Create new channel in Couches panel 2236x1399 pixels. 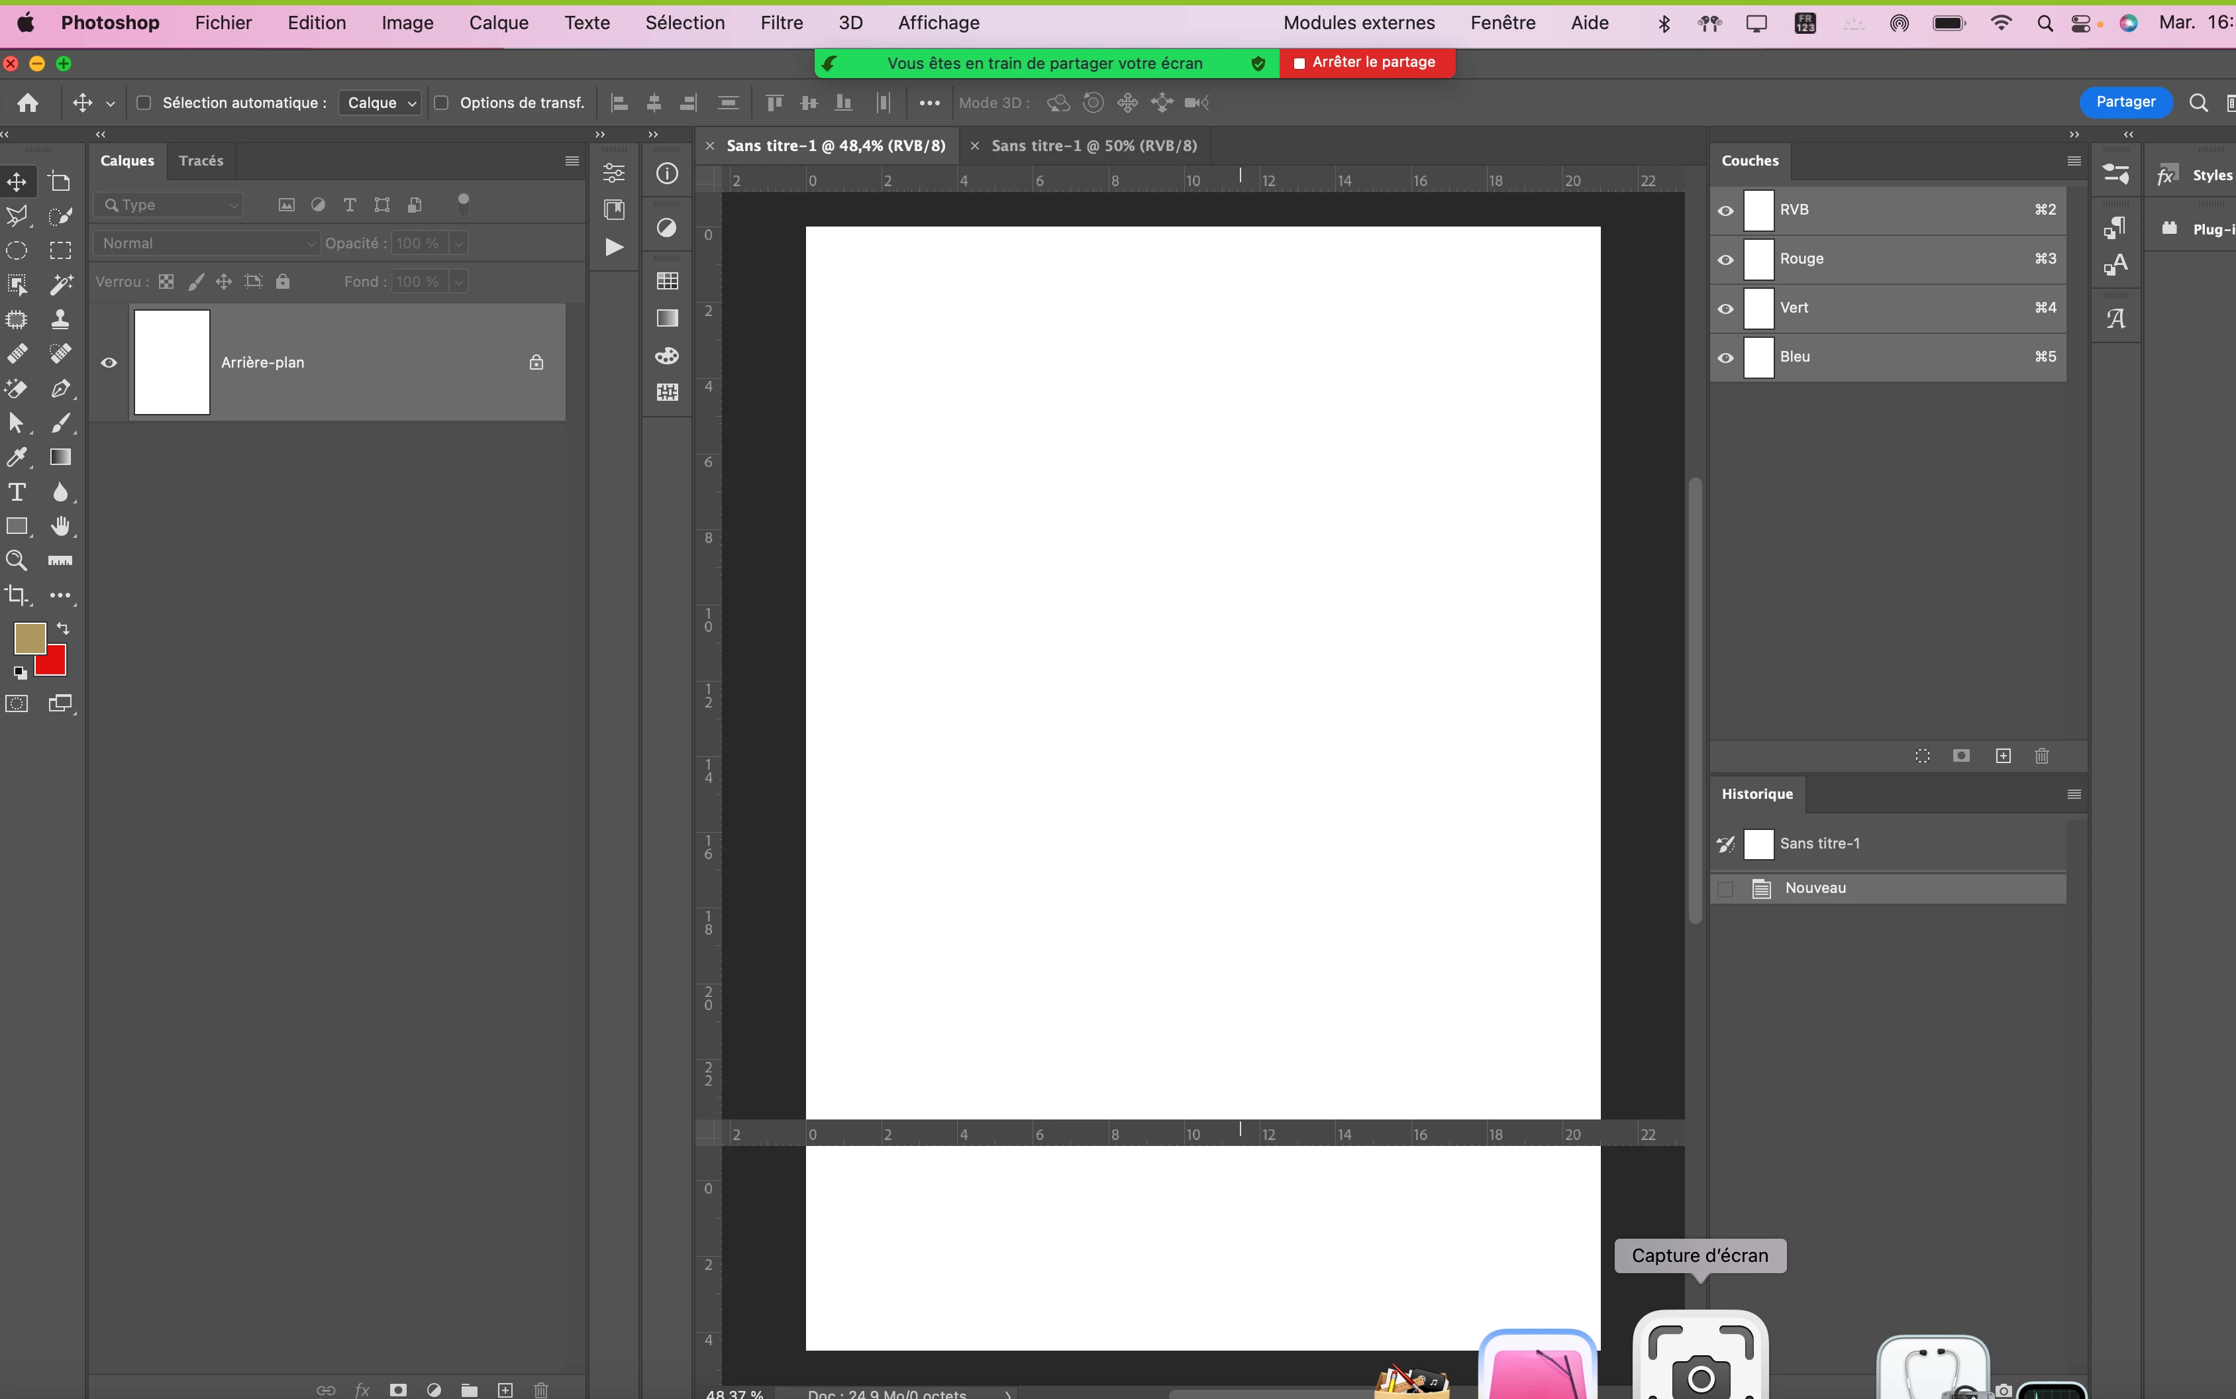click(x=2003, y=756)
